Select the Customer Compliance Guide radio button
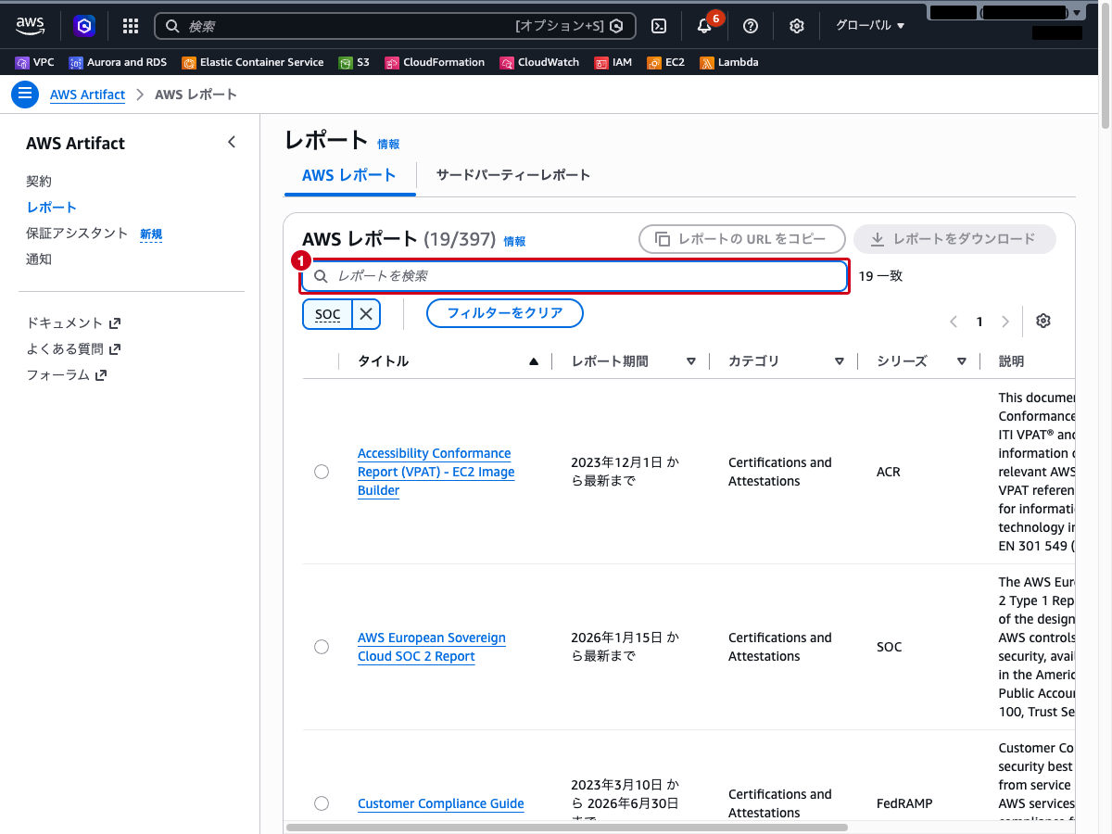 click(x=322, y=803)
